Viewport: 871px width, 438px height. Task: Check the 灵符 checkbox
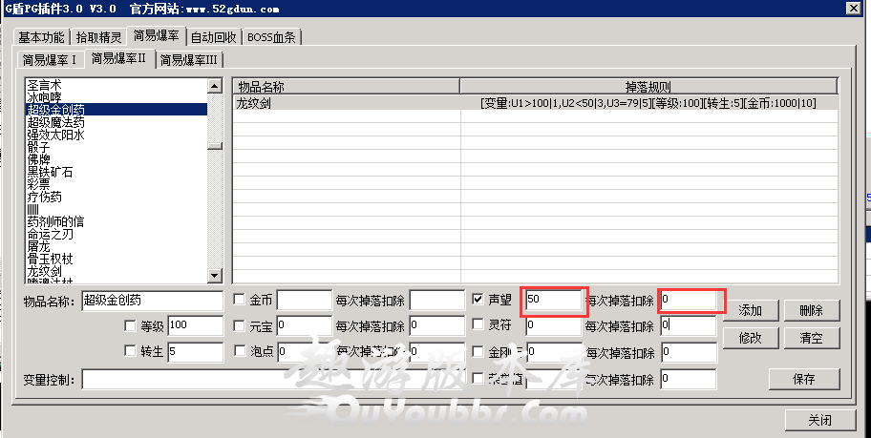point(478,326)
